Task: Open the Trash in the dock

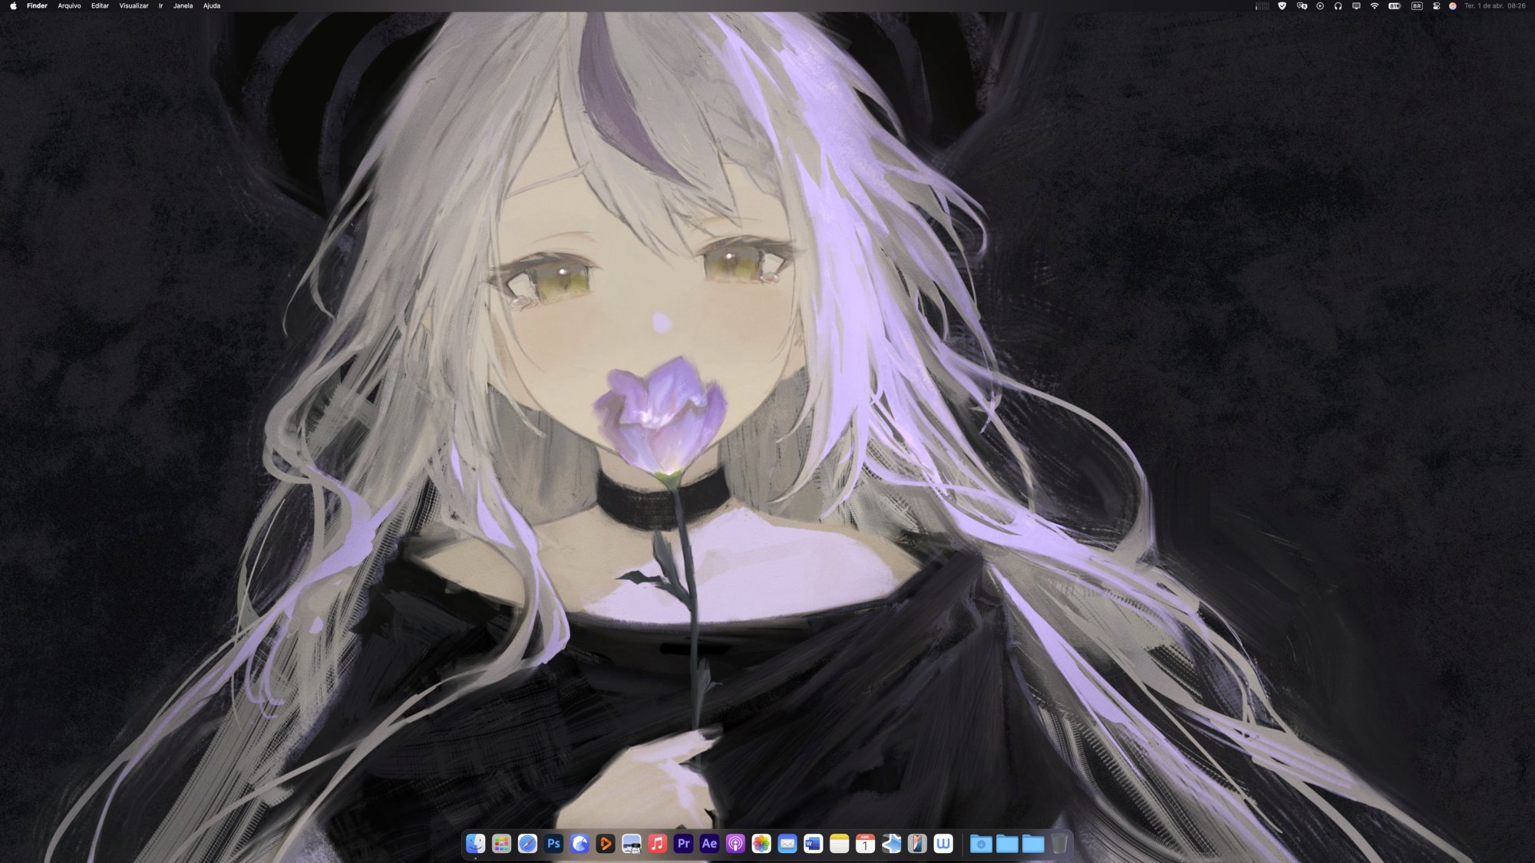Action: coord(1059,844)
